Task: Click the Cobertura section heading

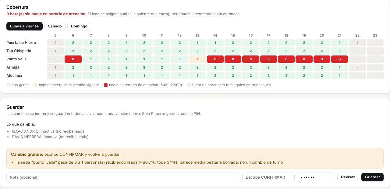Action: click(18, 7)
